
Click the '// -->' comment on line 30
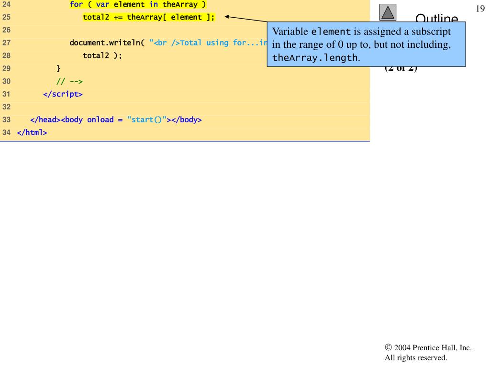[x=69, y=81]
